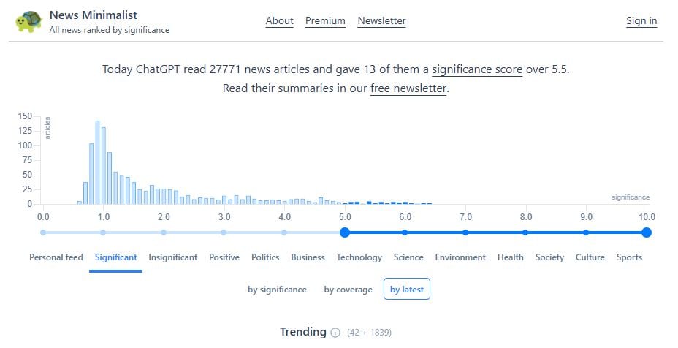Choose the by latest sort option

[407, 290]
